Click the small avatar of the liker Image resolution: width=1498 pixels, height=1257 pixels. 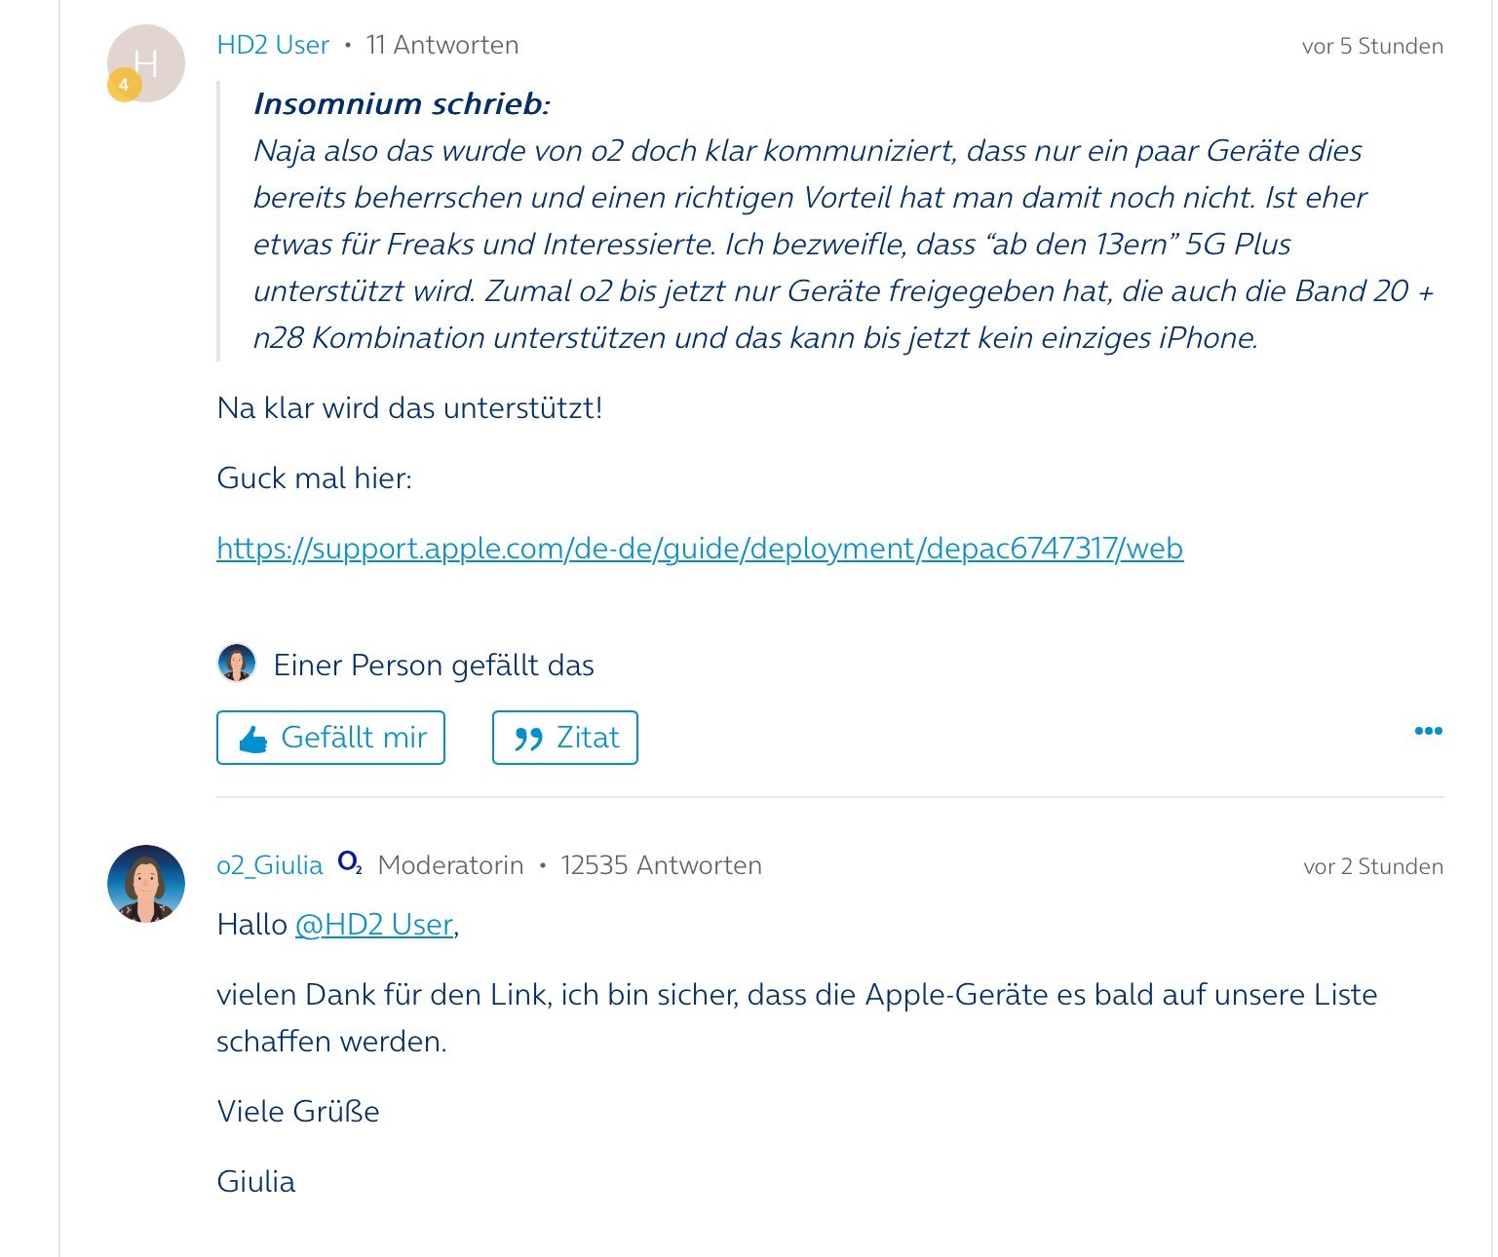pos(236,664)
